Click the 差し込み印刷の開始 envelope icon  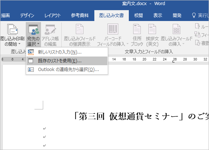tap(12, 29)
